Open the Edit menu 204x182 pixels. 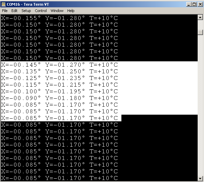pyautogui.click(x=14, y=11)
